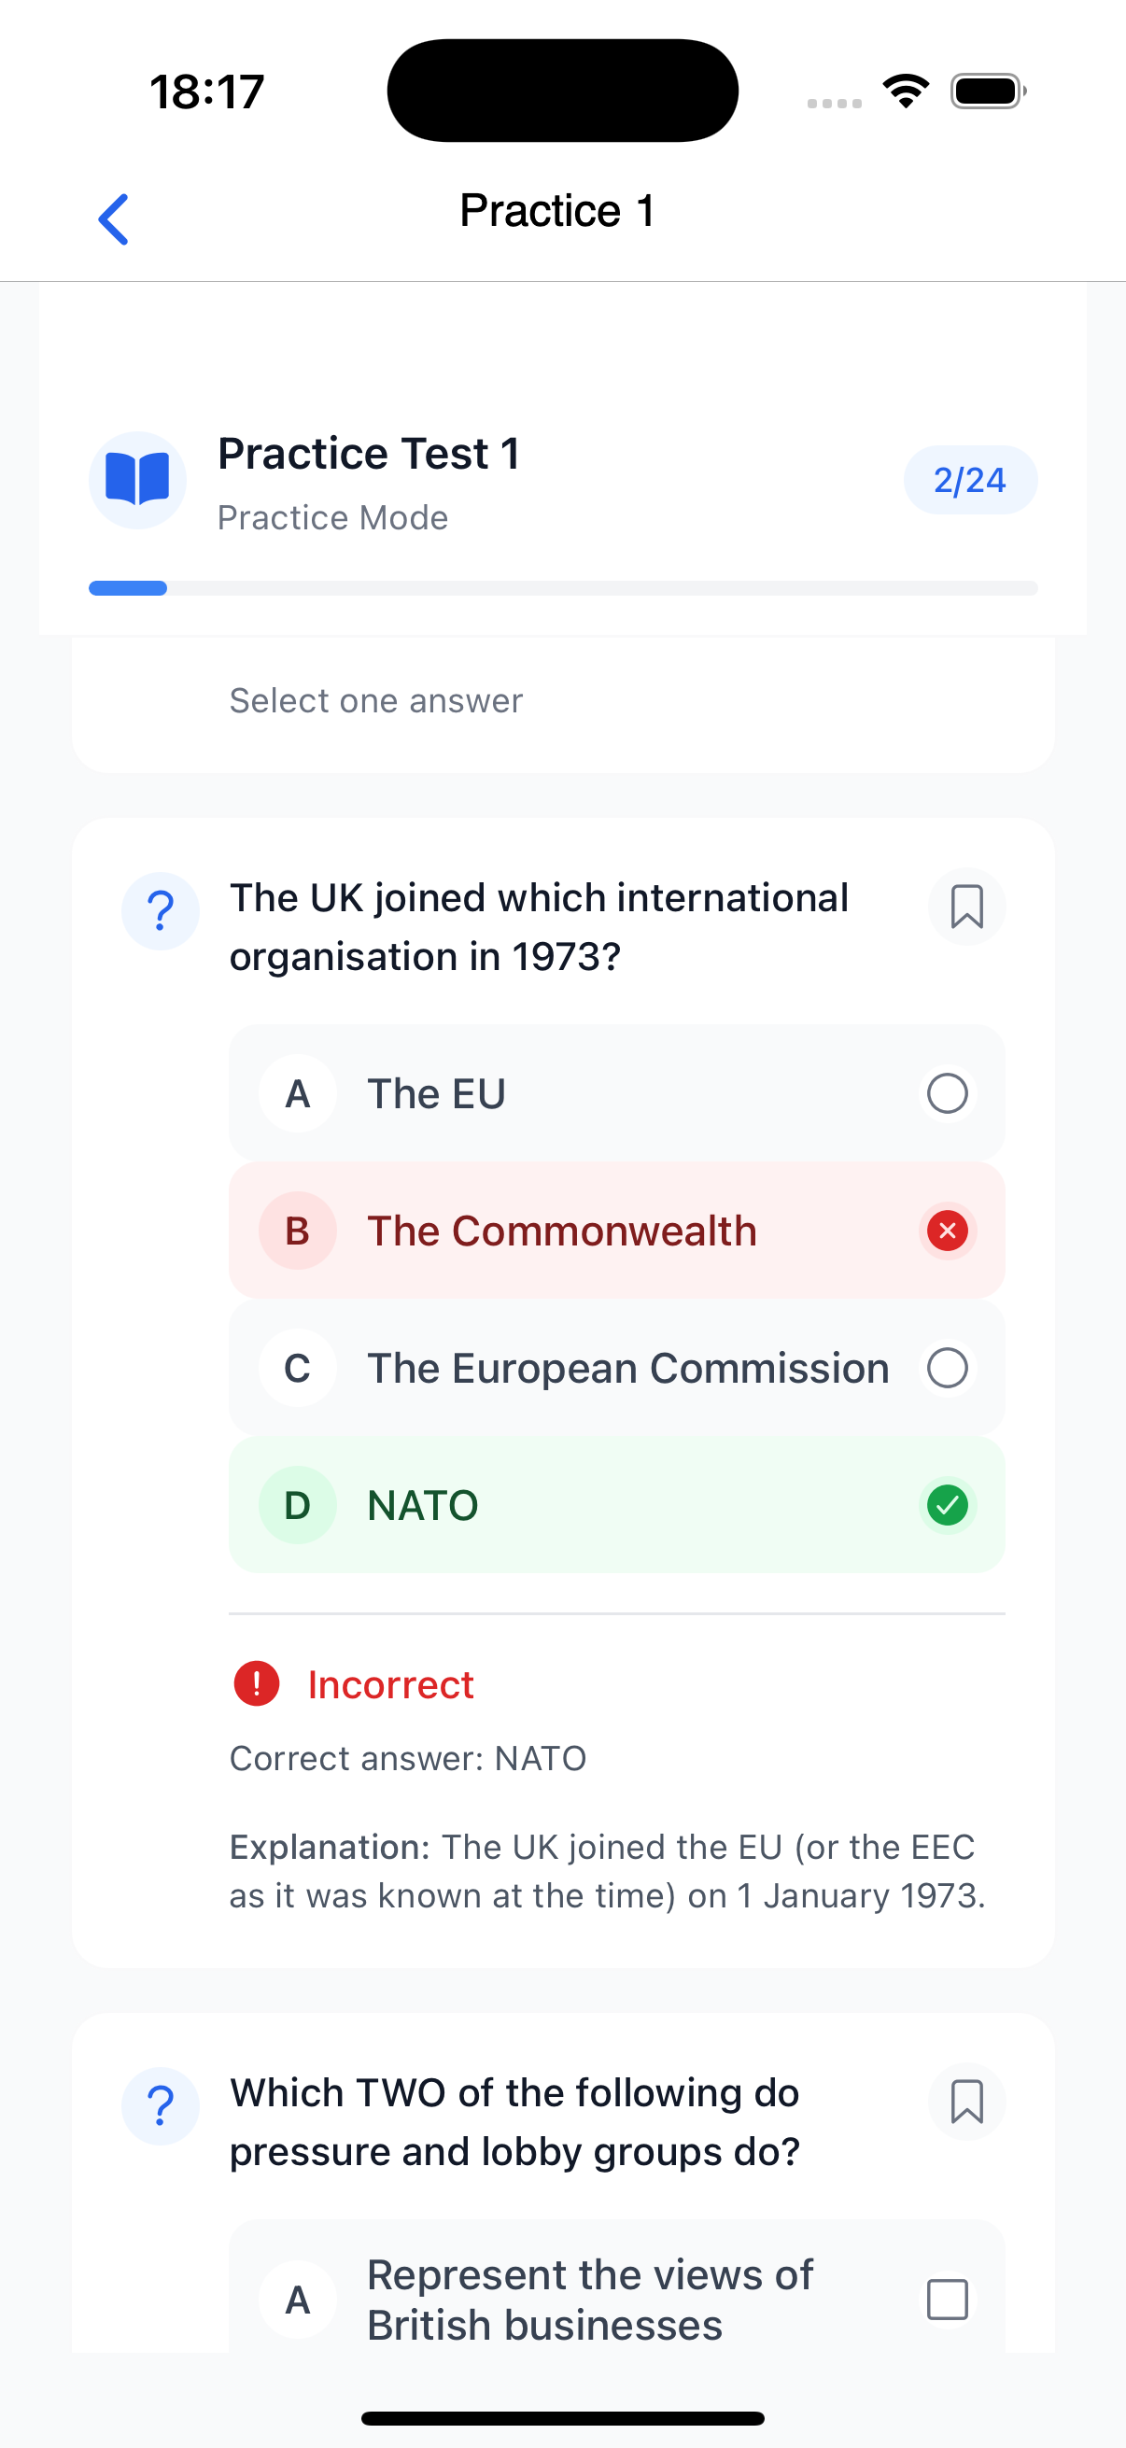Tap the blue back chevron
This screenshot has height=2448, width=1126.
[114, 218]
